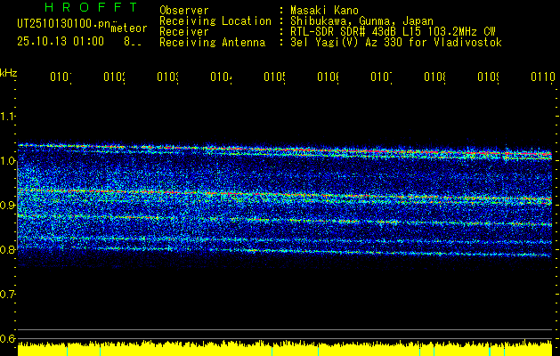The image size is (560, 356).
Task: Select the 3el Yagi antenna description
Action: point(394,42)
